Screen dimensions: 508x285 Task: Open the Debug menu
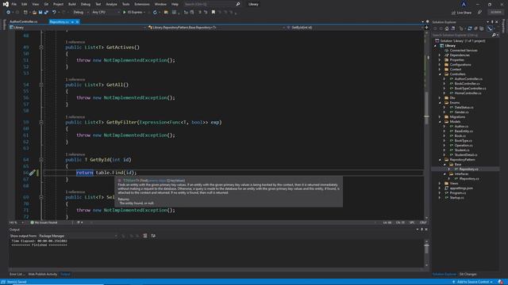pyautogui.click(x=86, y=4)
